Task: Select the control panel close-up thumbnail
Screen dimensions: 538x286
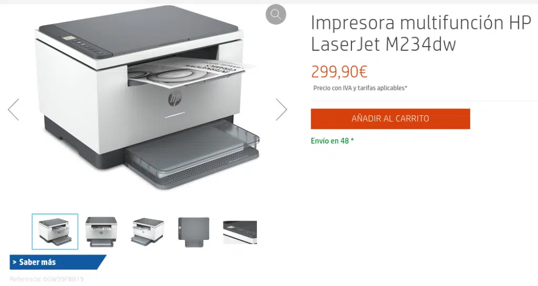Action: [240, 232]
